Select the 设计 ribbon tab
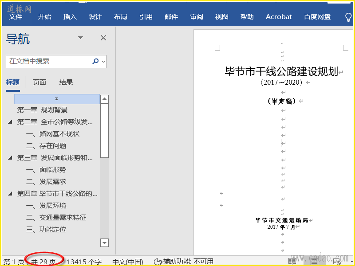 (x=95, y=16)
